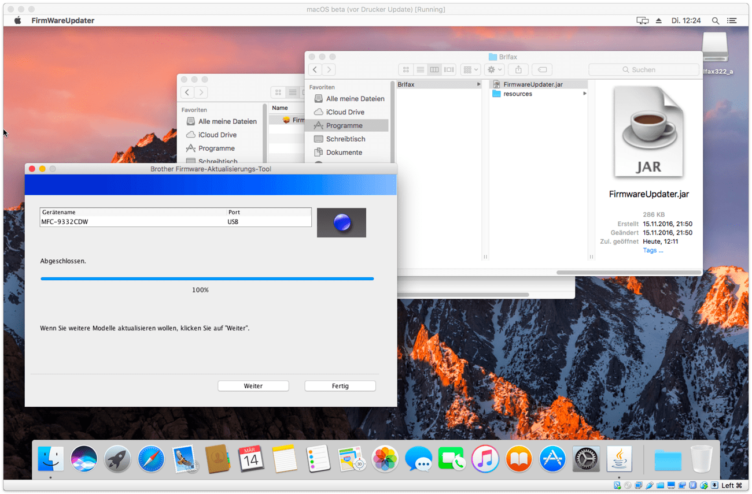Open the Apple menu
Screen dimensions: 752x494
[18, 20]
